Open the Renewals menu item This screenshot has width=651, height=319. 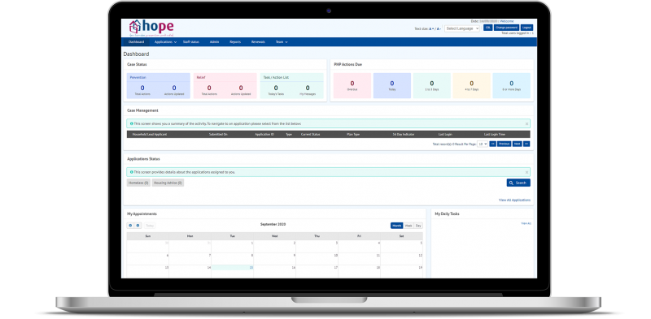(258, 42)
